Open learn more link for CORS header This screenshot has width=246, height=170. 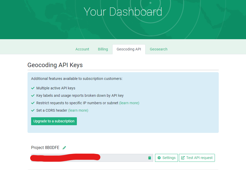click(x=78, y=110)
